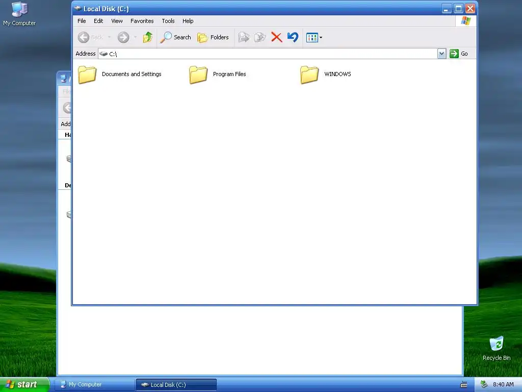522x392 pixels.
Task: Expand the Back history dropdown arrow
Action: click(109, 37)
